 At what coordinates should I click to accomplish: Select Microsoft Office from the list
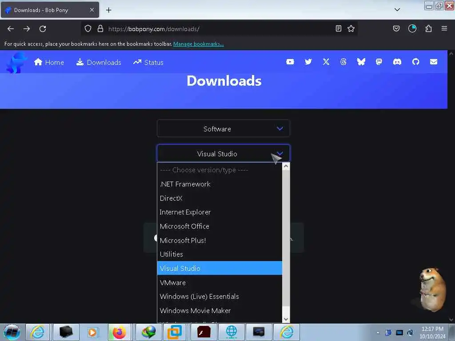220,226
